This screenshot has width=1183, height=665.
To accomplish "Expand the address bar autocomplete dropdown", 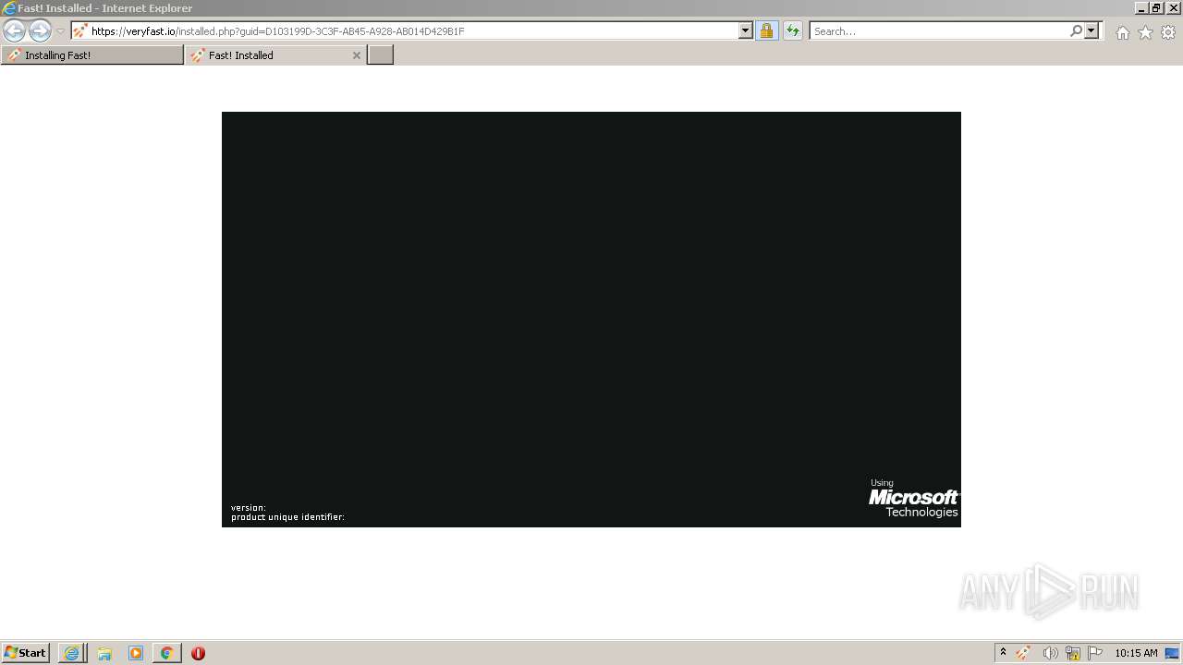I will coord(746,30).
